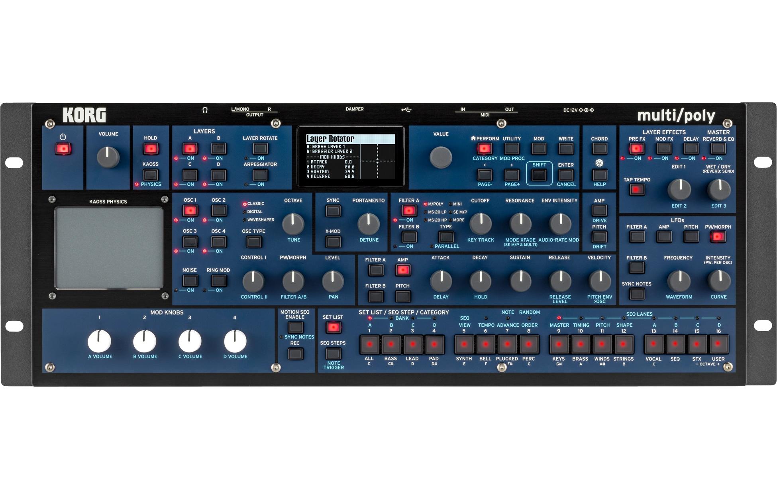Click the REC button
This screenshot has height=489, width=777.
[295, 353]
